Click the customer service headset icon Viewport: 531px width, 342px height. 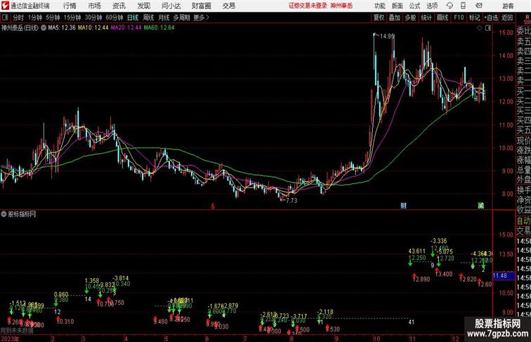tap(450, 6)
